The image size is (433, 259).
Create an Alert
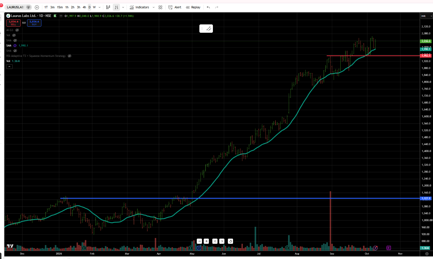tap(175, 7)
